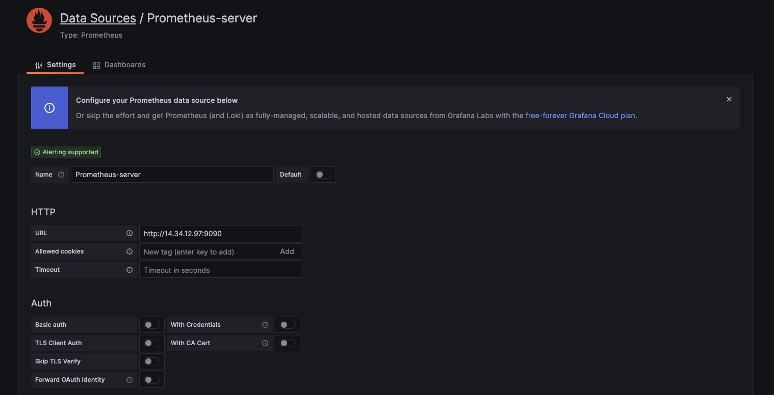Click the With Credentials info icon
774x395 pixels.
pyautogui.click(x=265, y=325)
